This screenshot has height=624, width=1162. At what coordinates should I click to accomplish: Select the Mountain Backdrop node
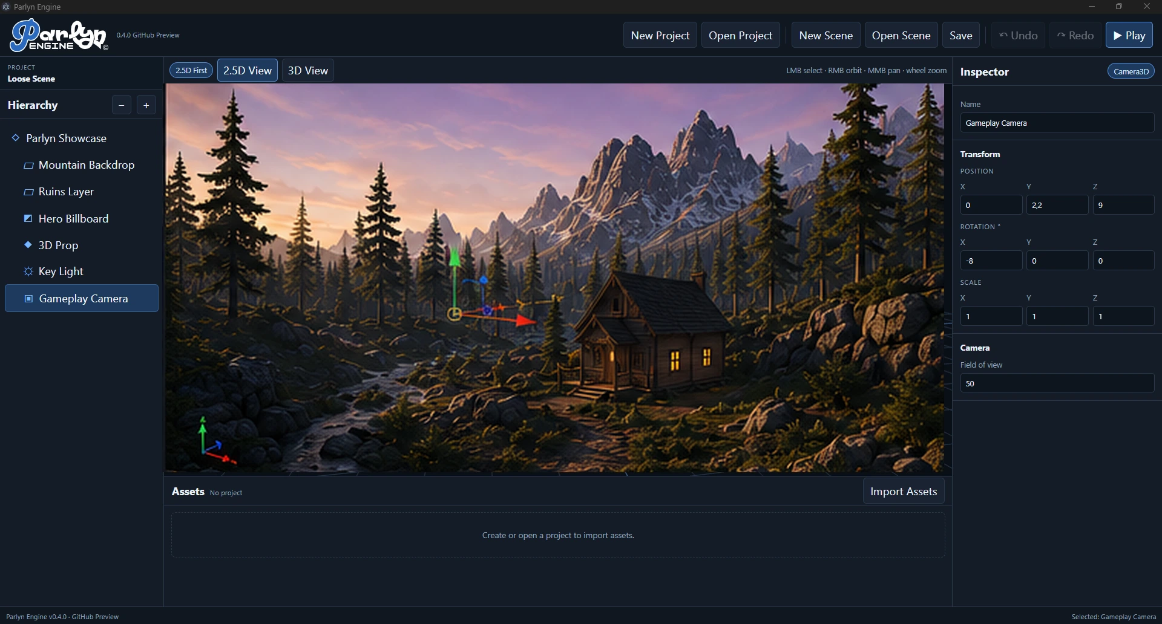82,165
